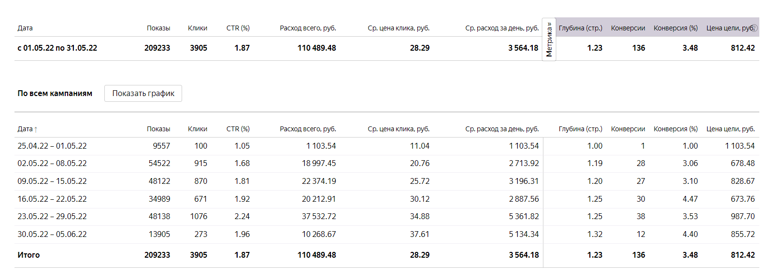Click the Итого totals row label
Screen dimensions: 783x277
click(28, 255)
